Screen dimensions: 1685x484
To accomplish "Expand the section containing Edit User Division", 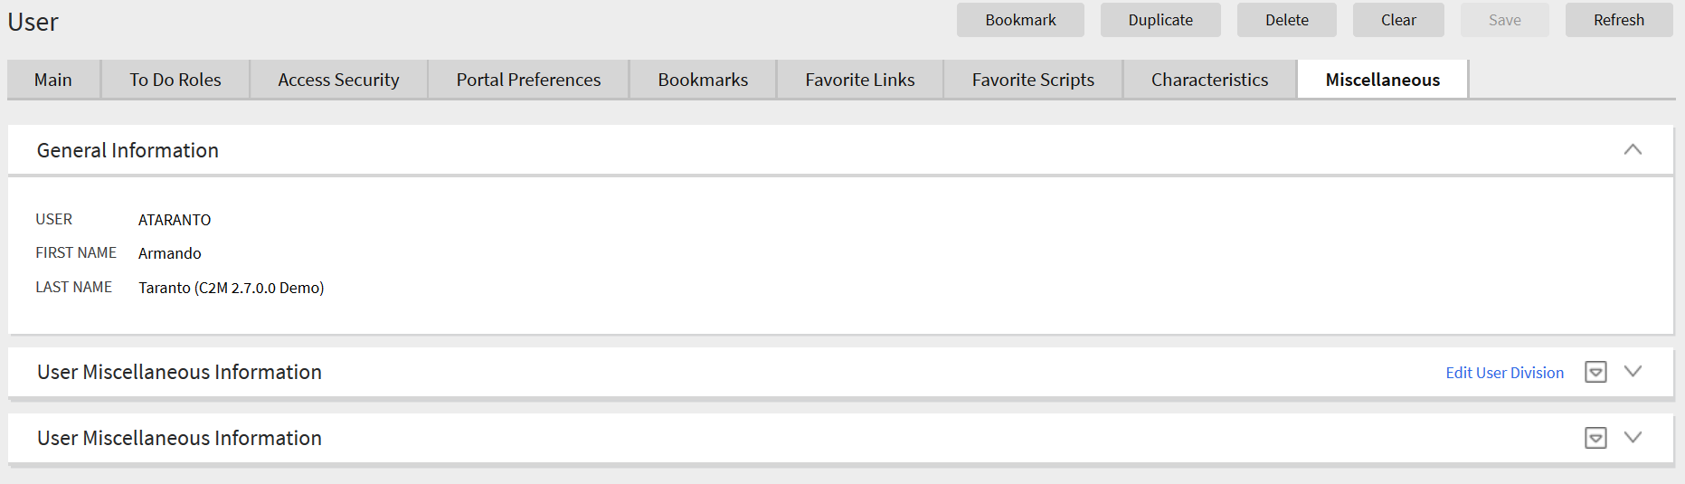I will [x=1633, y=372].
